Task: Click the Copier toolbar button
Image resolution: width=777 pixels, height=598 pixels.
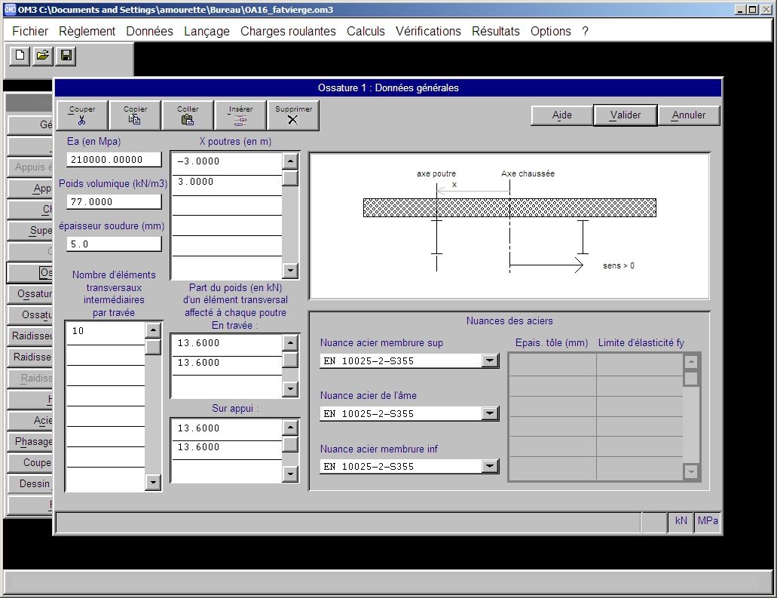Action: [136, 115]
